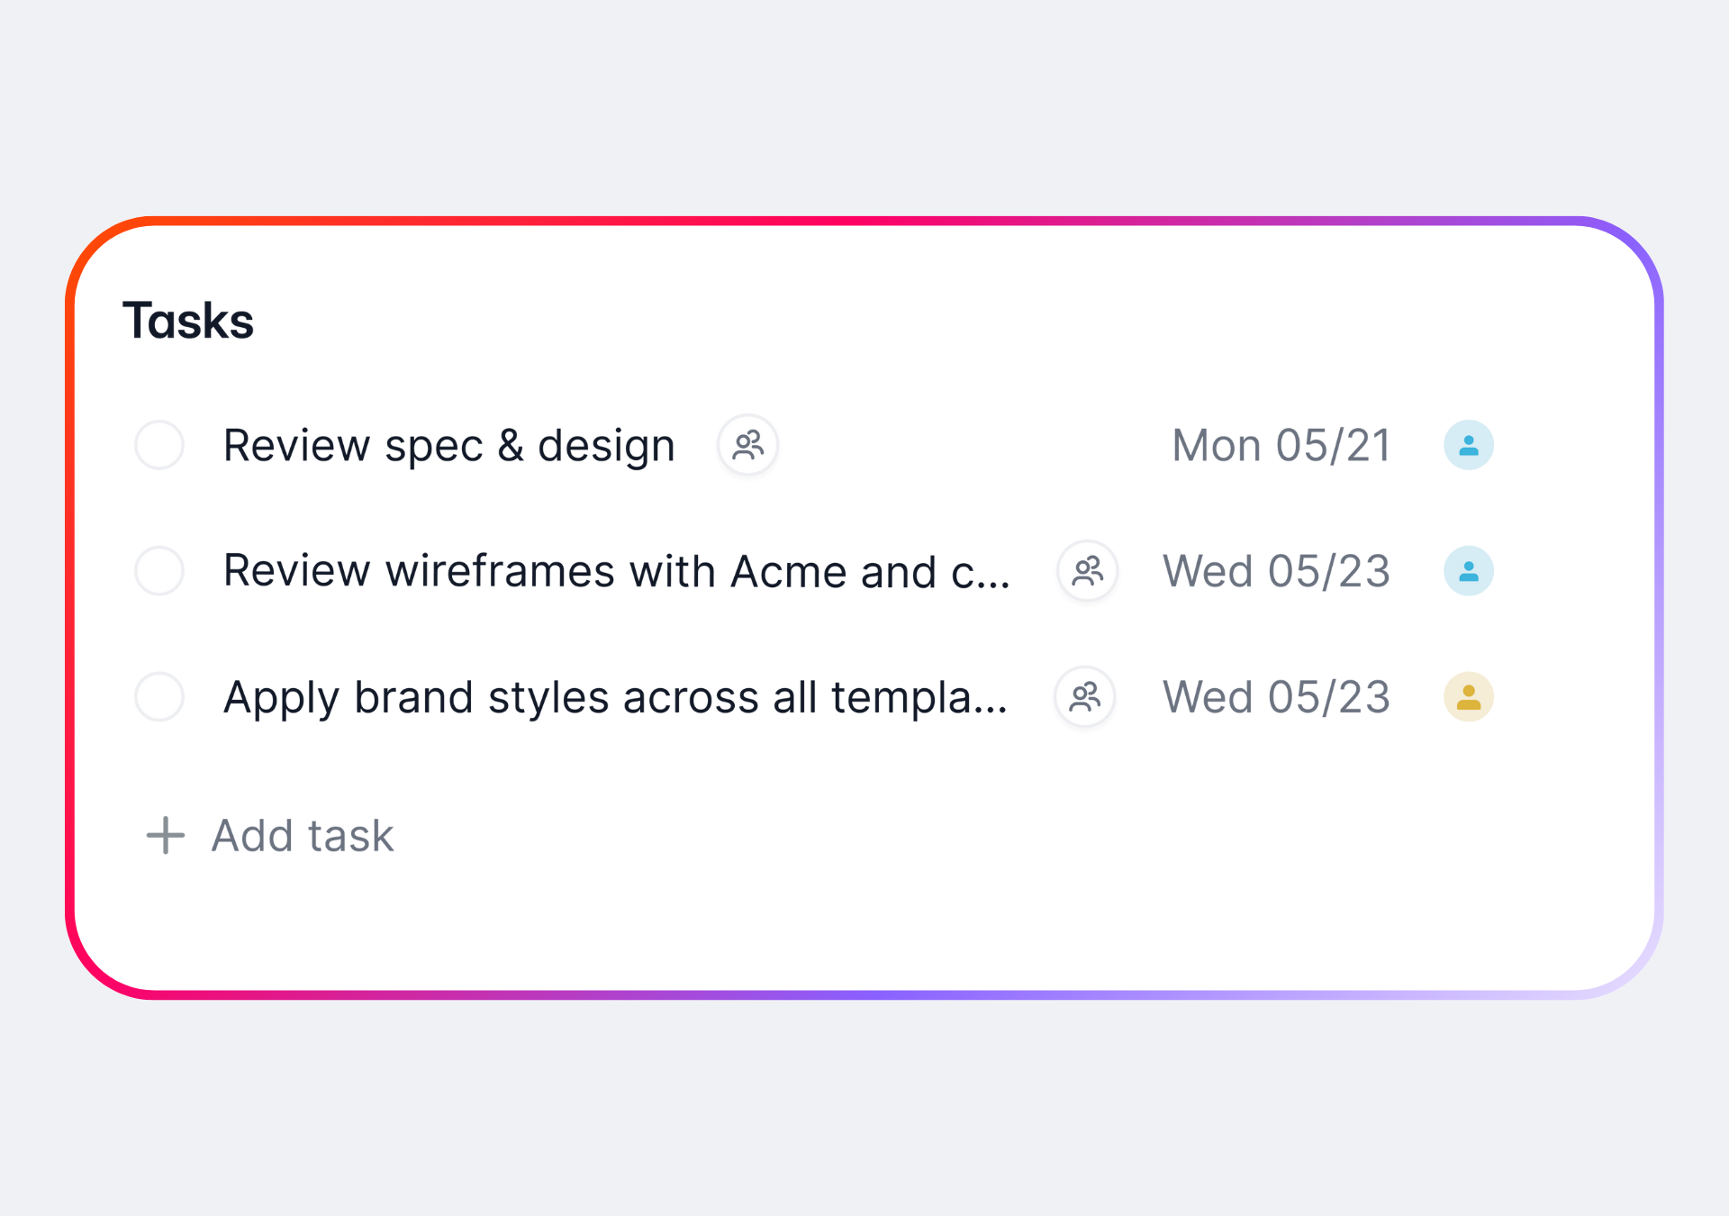Open the Mon 05/21 due date
The height and width of the screenshot is (1216, 1729).
click(1281, 446)
